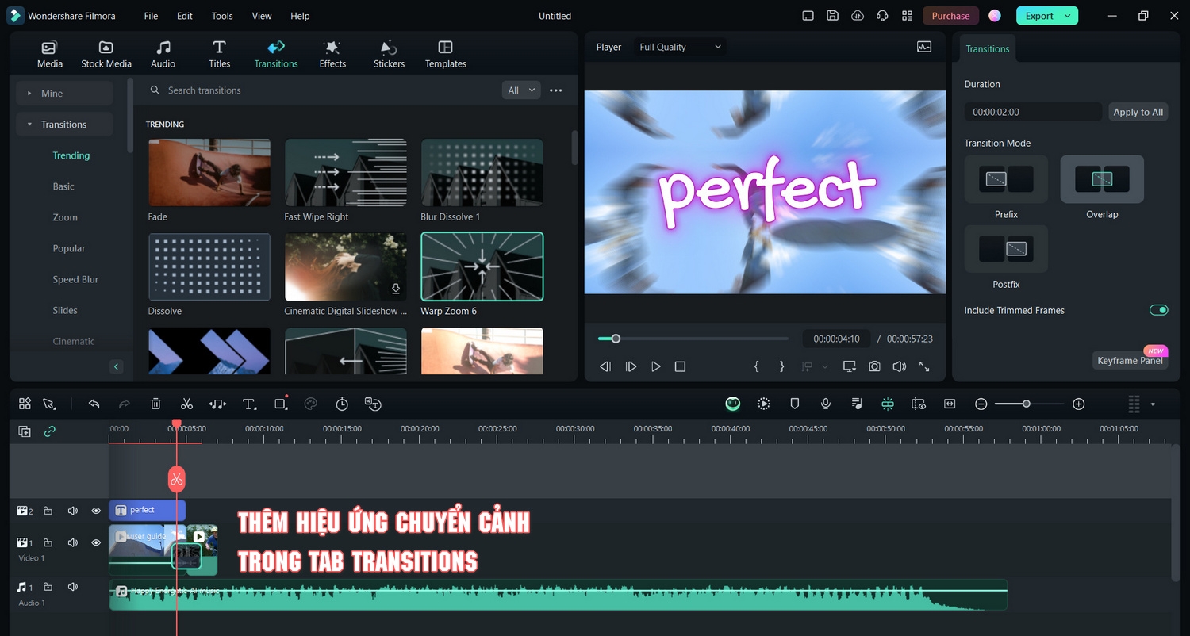
Task: Open the Edit menu
Action: coord(184,16)
